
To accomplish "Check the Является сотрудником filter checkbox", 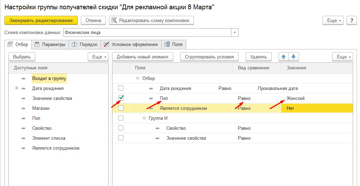I will (x=121, y=108).
